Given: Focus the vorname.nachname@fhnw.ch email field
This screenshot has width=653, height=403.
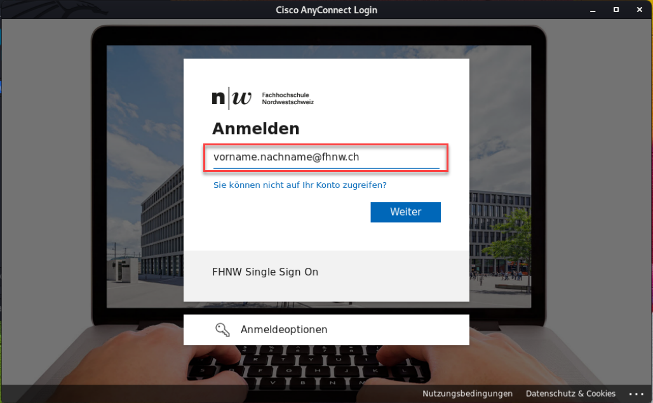Looking at the screenshot, I should pyautogui.click(x=326, y=157).
